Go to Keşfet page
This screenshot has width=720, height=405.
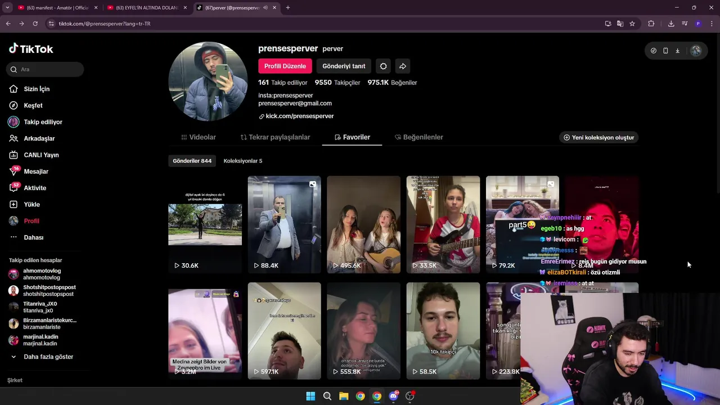coord(33,105)
